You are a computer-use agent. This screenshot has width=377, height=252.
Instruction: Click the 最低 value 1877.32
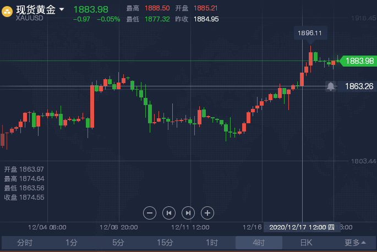click(157, 19)
